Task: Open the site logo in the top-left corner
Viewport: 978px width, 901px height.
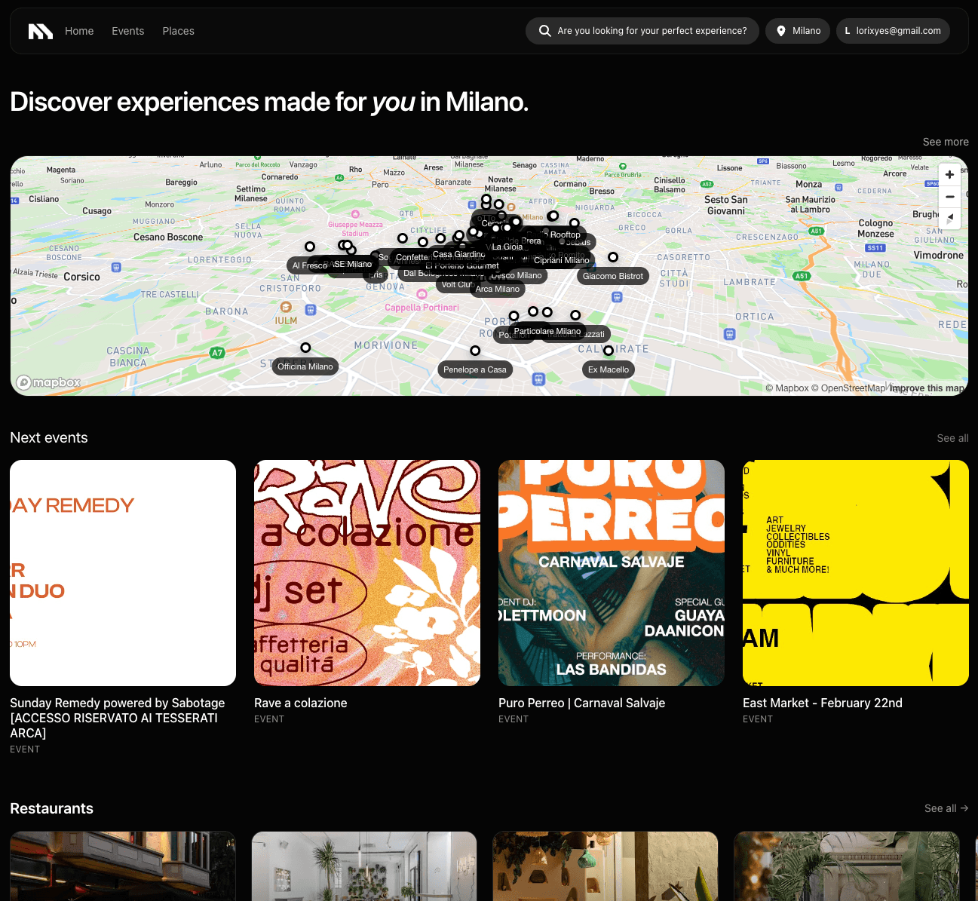Action: (40, 31)
